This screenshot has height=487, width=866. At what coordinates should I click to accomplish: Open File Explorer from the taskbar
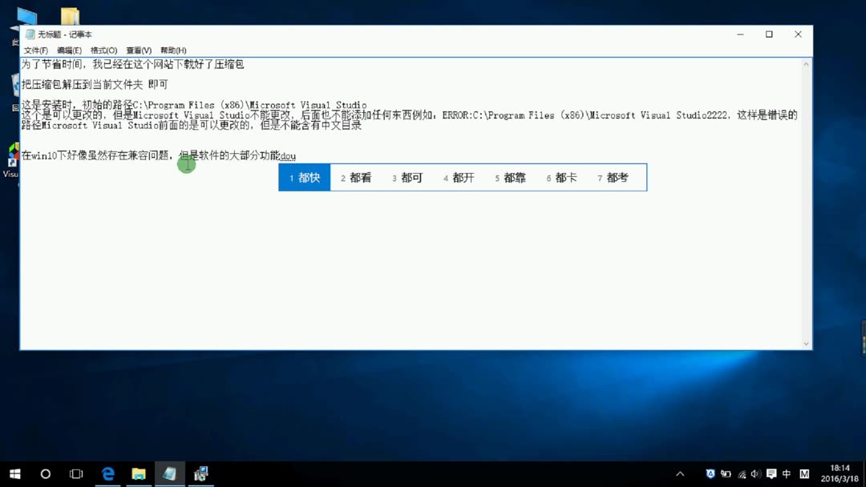pyautogui.click(x=138, y=474)
